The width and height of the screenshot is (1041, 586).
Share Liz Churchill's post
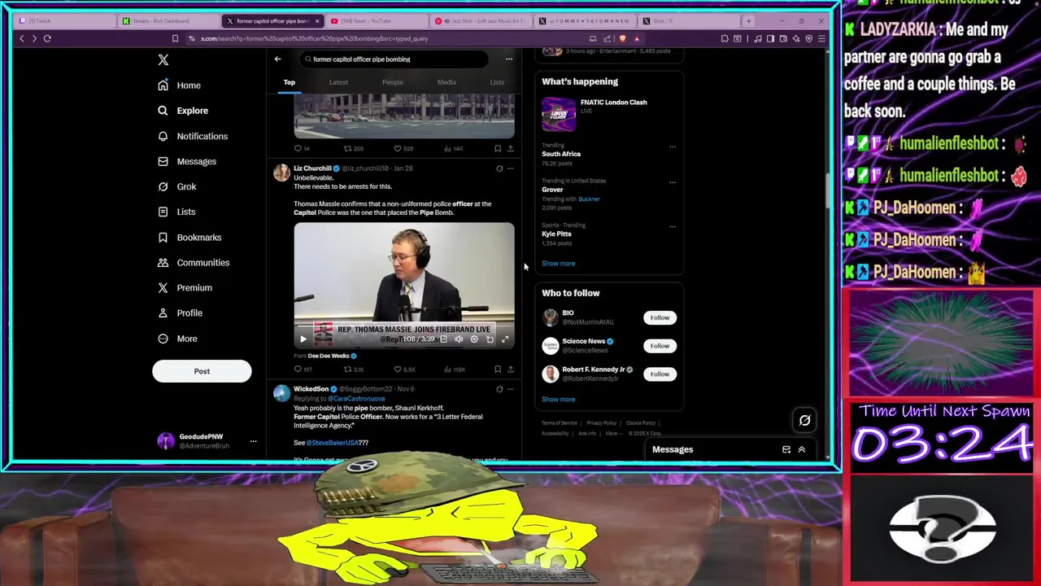tap(511, 370)
